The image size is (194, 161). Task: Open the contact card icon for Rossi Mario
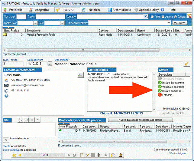click(x=80, y=75)
